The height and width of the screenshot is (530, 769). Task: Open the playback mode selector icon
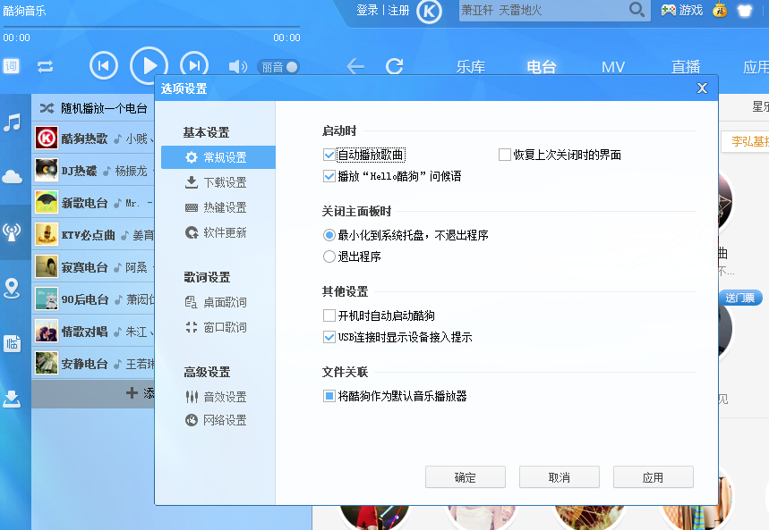[x=45, y=66]
